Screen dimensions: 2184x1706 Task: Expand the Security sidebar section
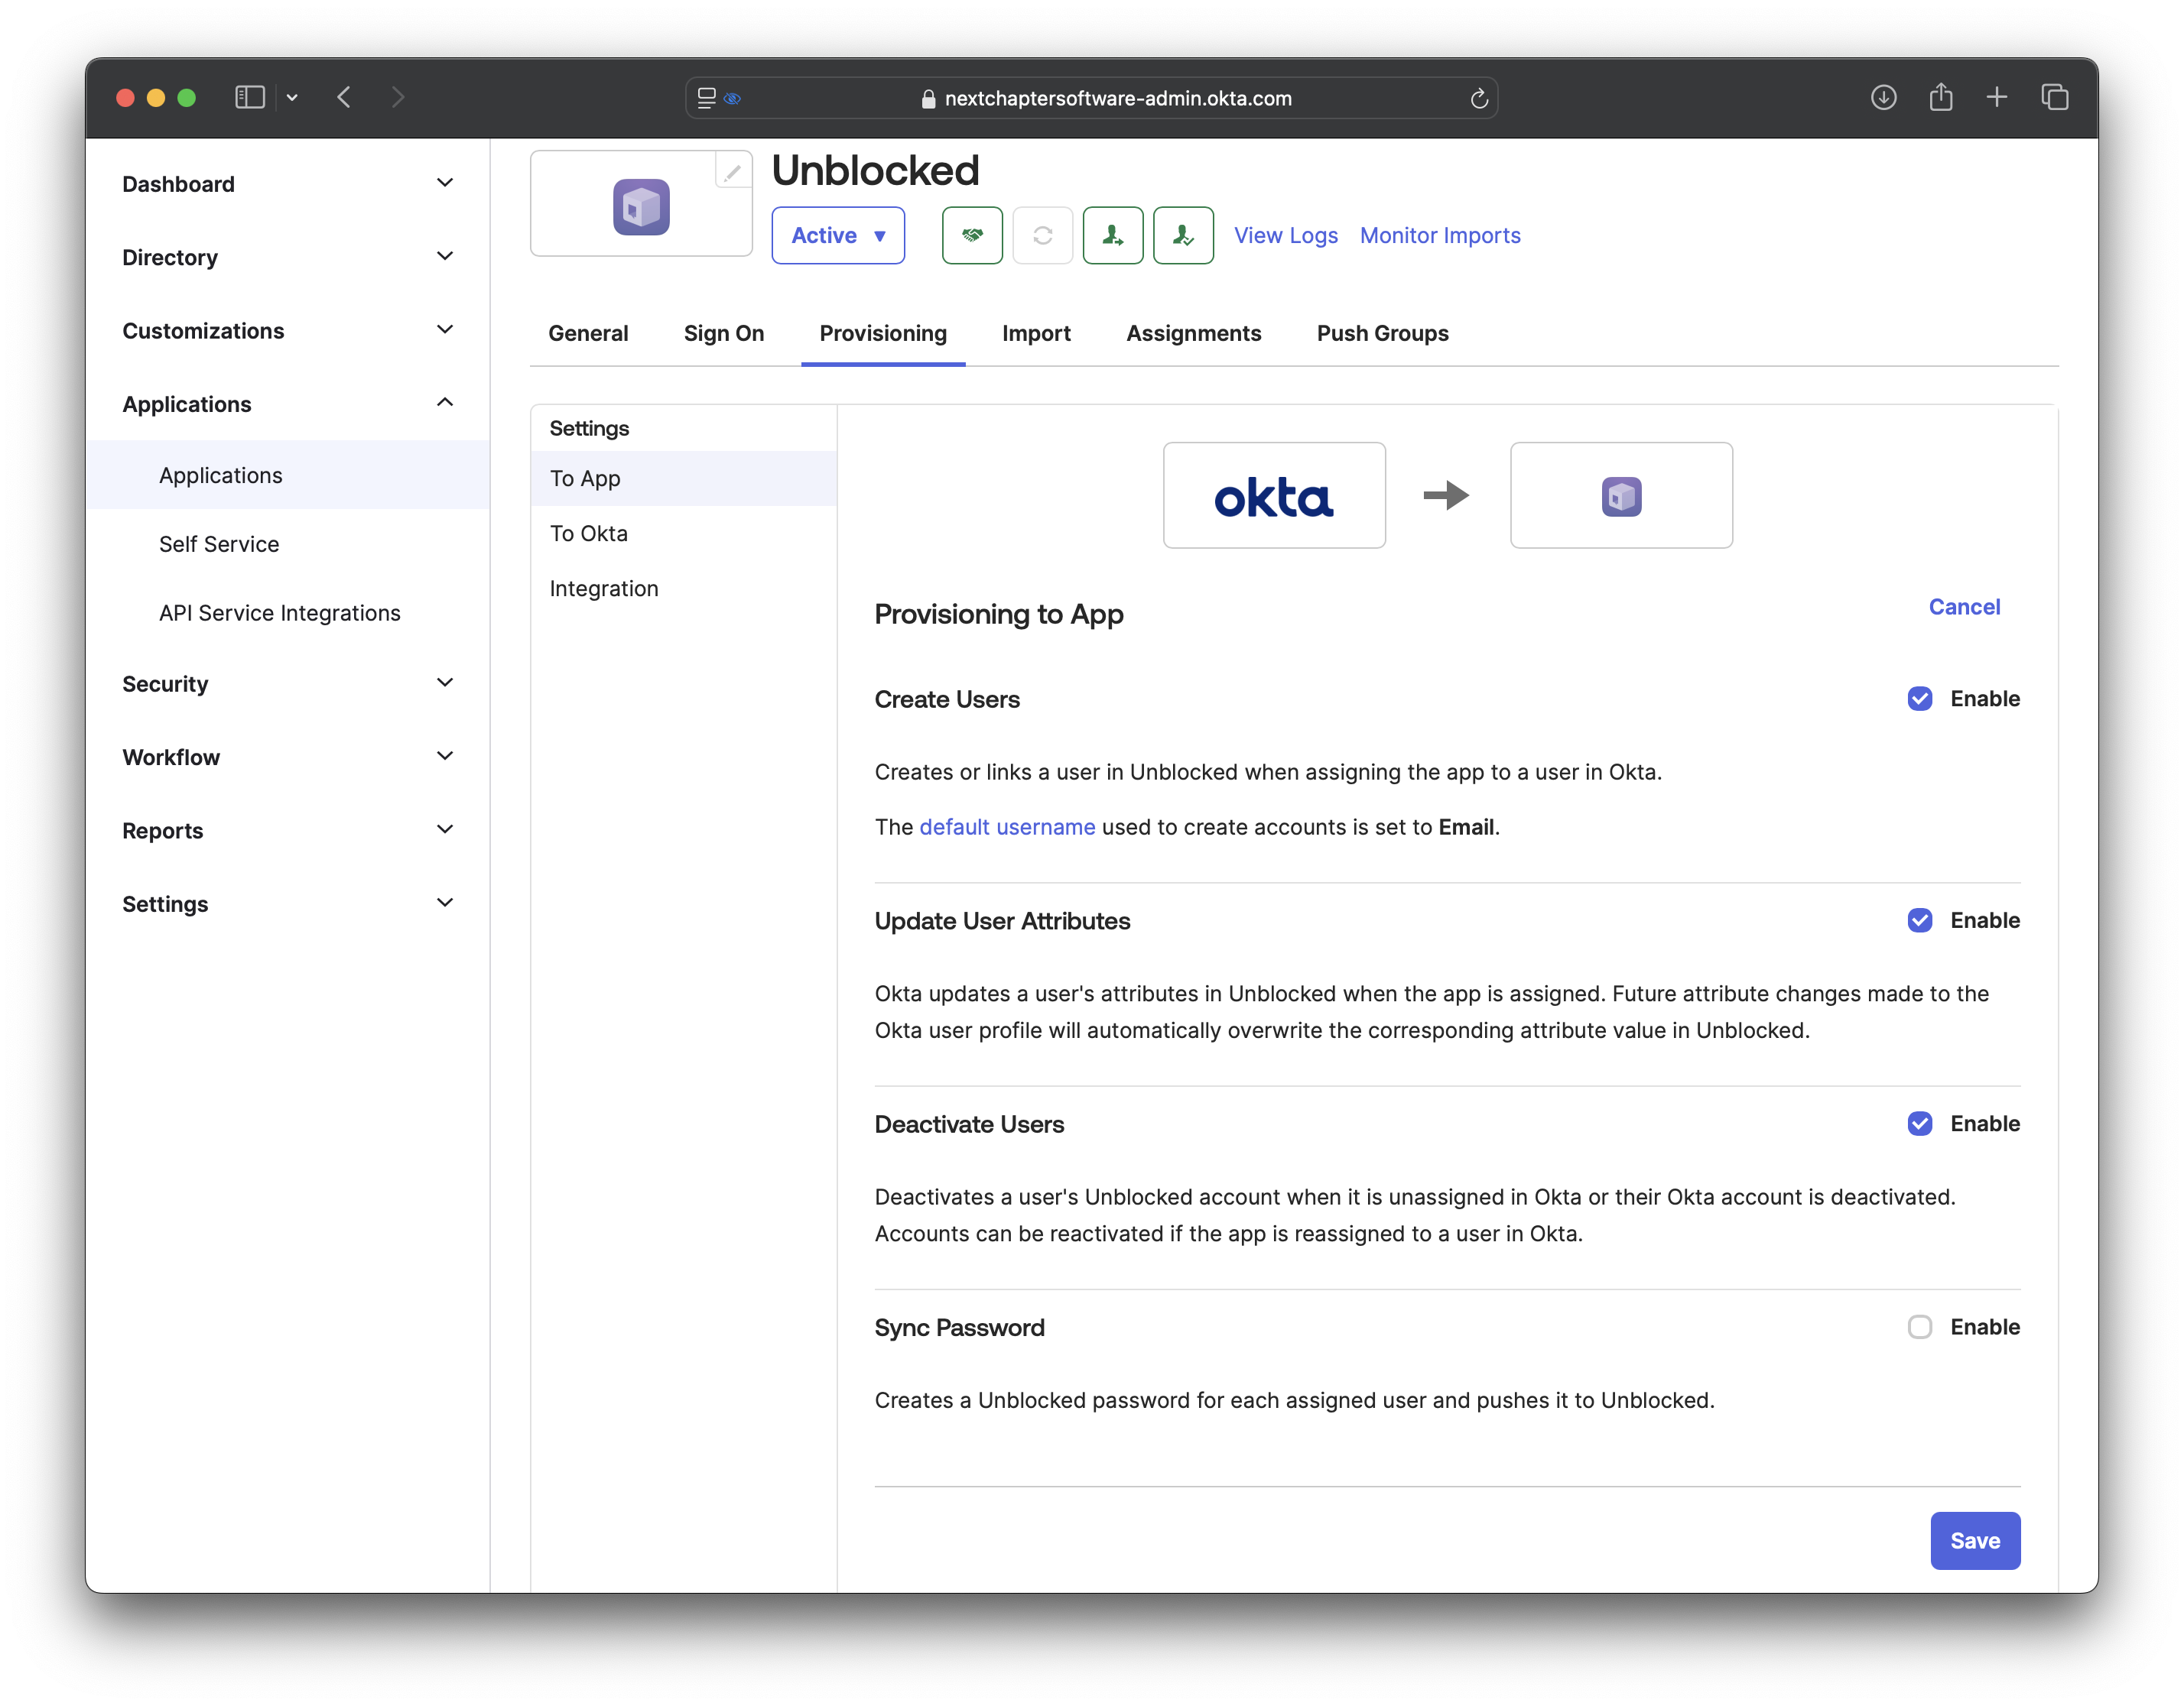click(288, 683)
